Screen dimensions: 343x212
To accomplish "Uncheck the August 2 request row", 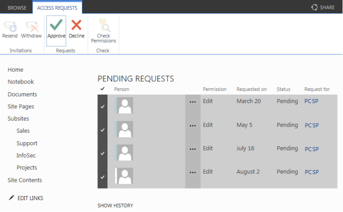I will pos(102,177).
